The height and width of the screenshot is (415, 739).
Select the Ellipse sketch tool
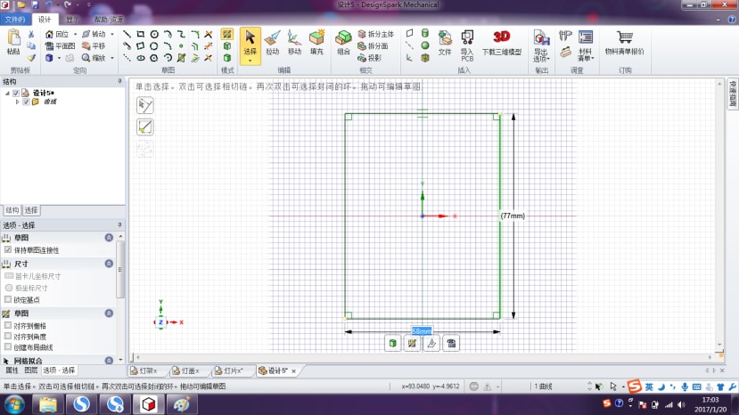coord(141,58)
